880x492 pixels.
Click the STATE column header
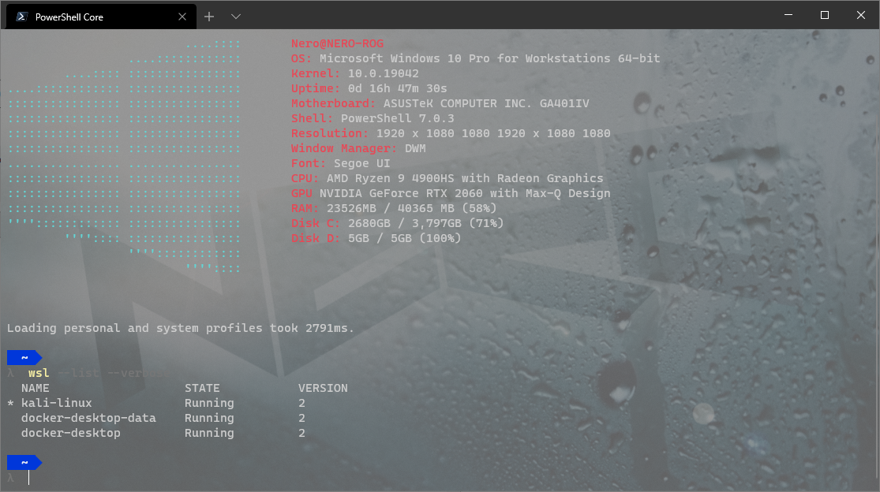click(x=202, y=388)
